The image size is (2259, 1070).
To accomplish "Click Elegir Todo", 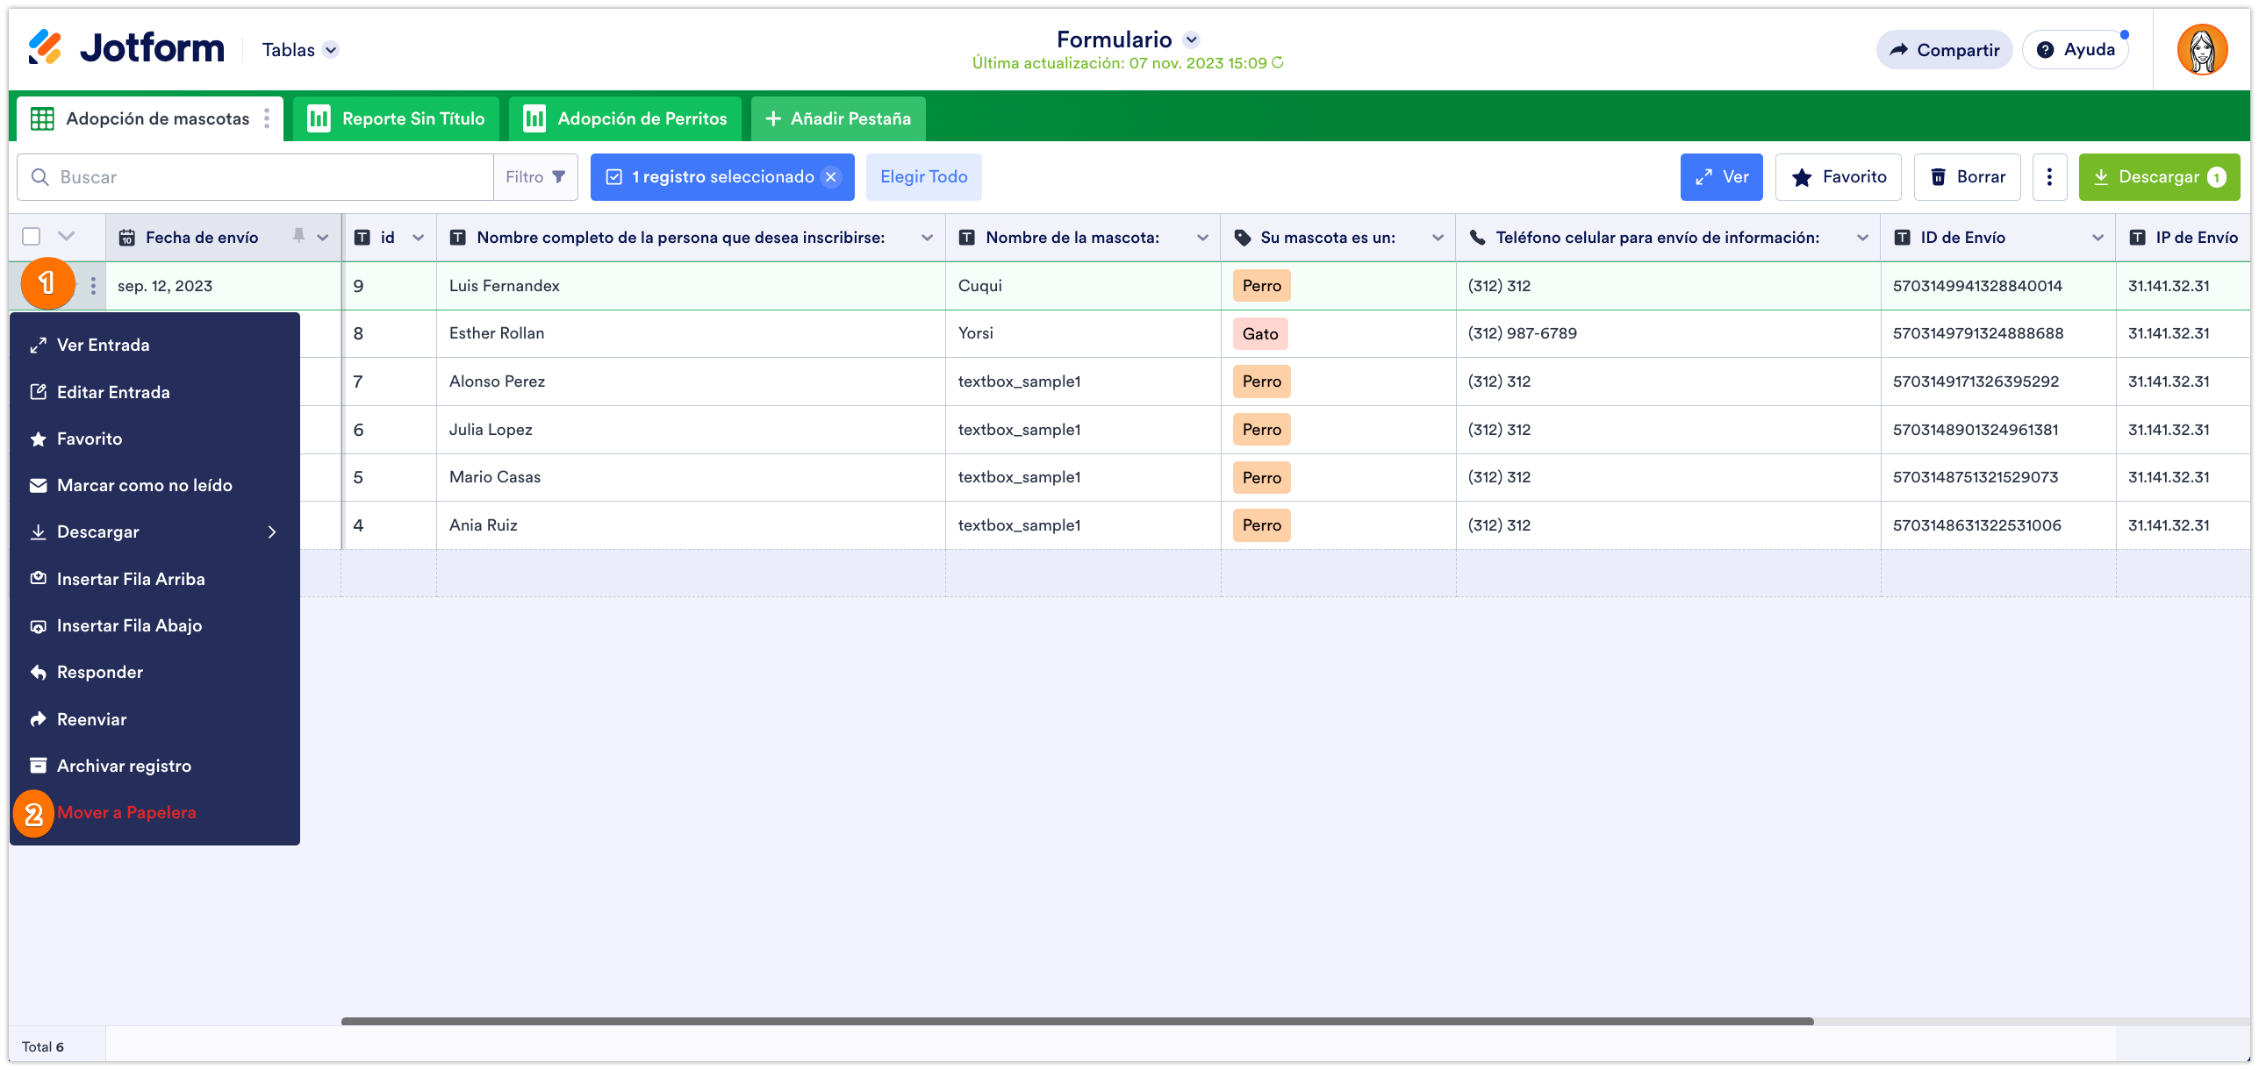I will [x=923, y=177].
